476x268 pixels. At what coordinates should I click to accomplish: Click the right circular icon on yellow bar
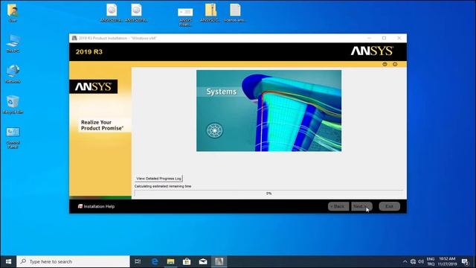pos(395,64)
